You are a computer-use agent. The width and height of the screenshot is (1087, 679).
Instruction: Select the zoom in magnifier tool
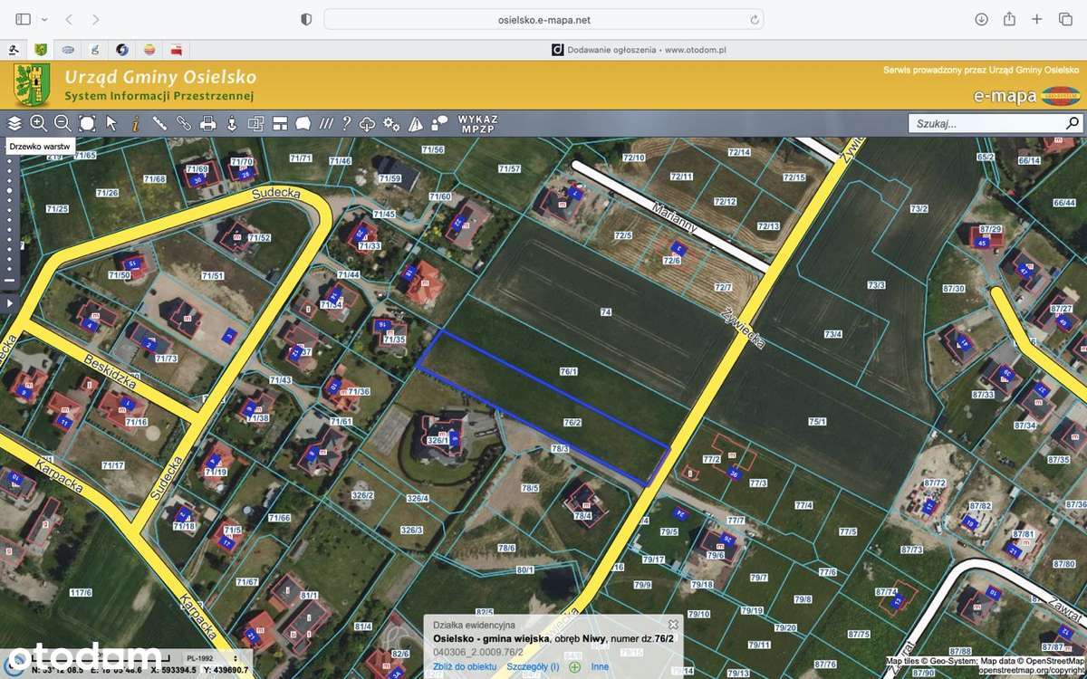38,123
